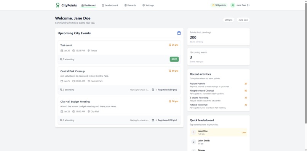The image size is (307, 151).
Task: Click the page vertical scrollbar
Action: pos(306,63)
